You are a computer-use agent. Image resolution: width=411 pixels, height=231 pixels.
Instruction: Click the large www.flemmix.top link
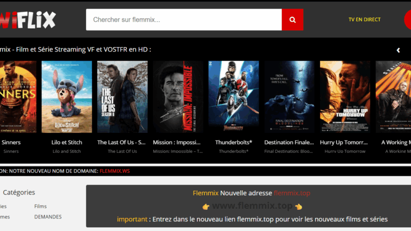(252, 206)
